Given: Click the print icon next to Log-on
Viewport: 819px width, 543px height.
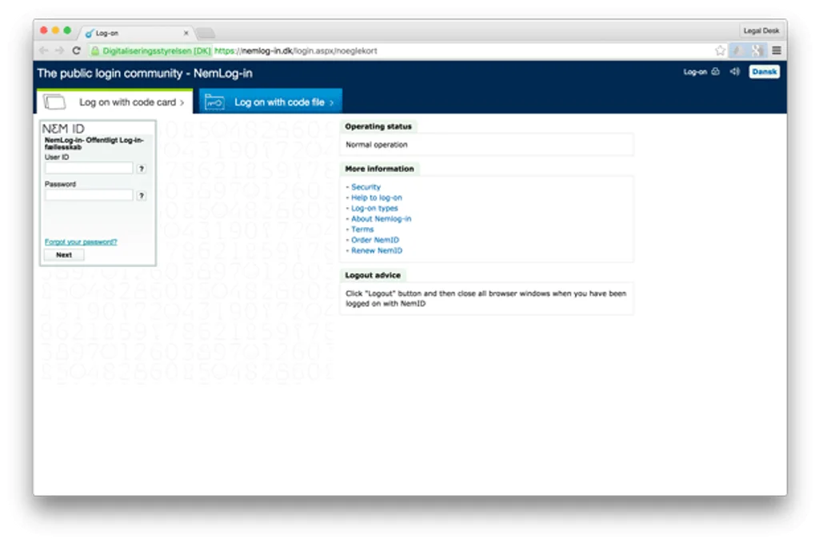Looking at the screenshot, I should (716, 71).
